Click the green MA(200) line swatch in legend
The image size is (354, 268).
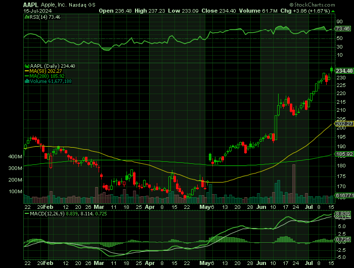click(27, 76)
